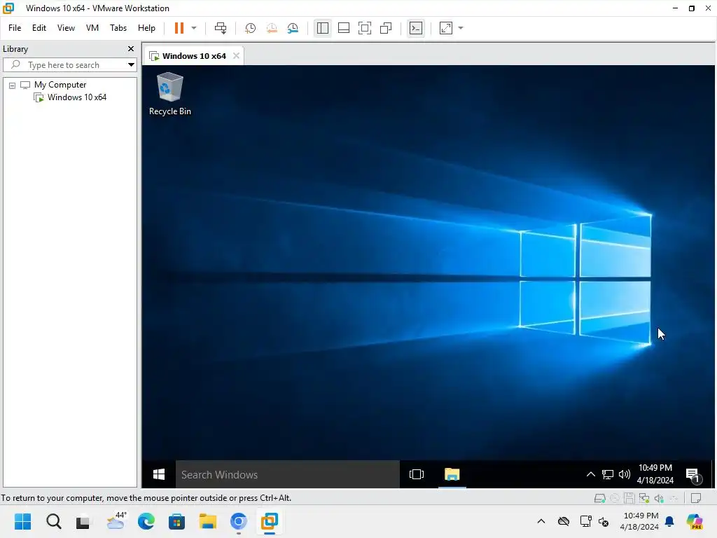Open the host clock and date 4/18/2024
Image resolution: width=717 pixels, height=538 pixels.
coord(639,521)
